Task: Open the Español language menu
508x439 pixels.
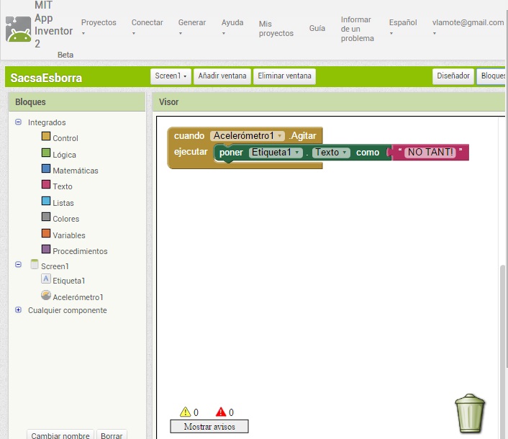Action: coord(403,27)
